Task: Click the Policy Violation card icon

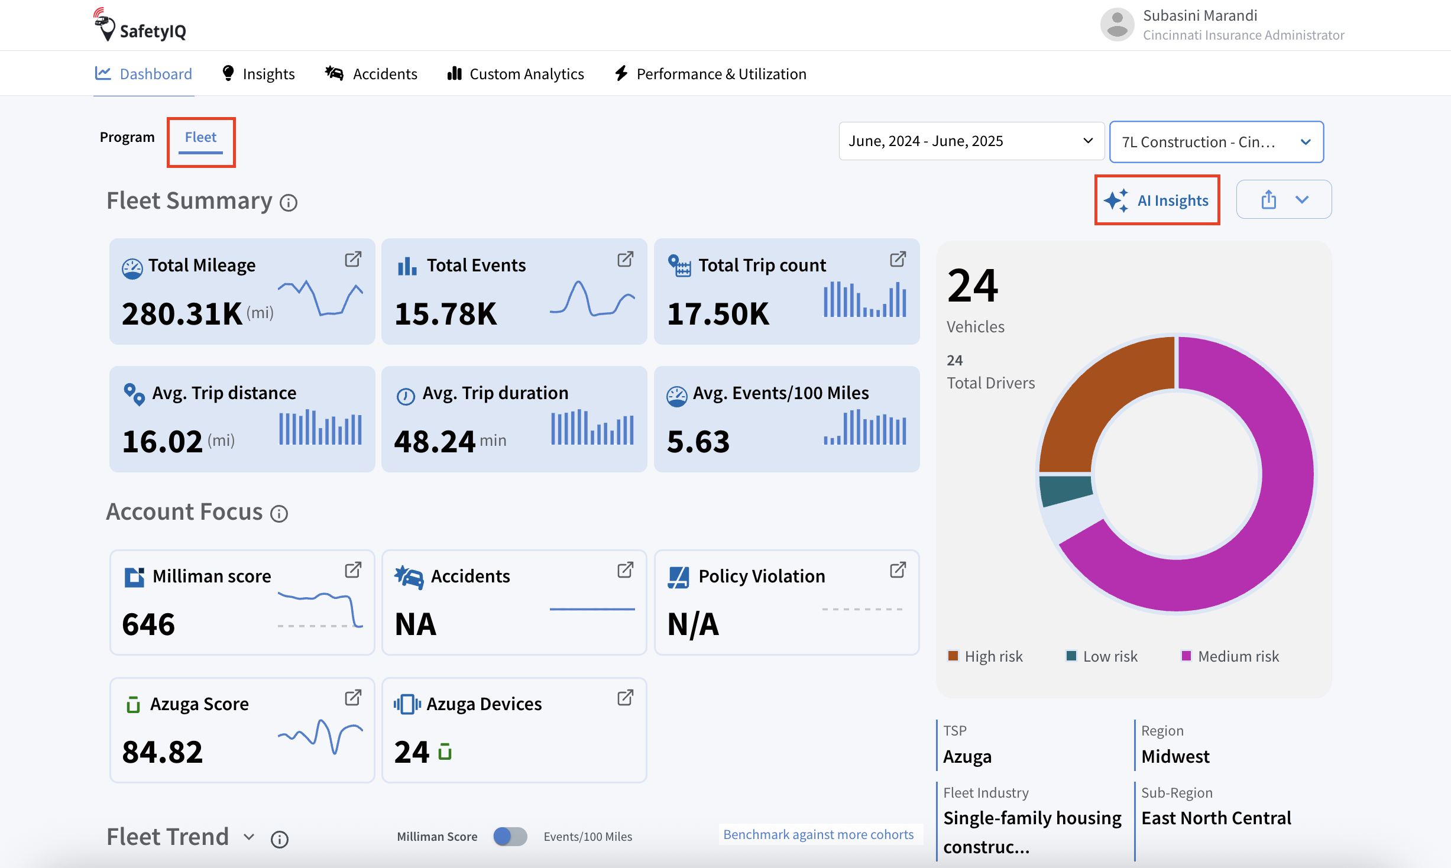Action: click(678, 577)
